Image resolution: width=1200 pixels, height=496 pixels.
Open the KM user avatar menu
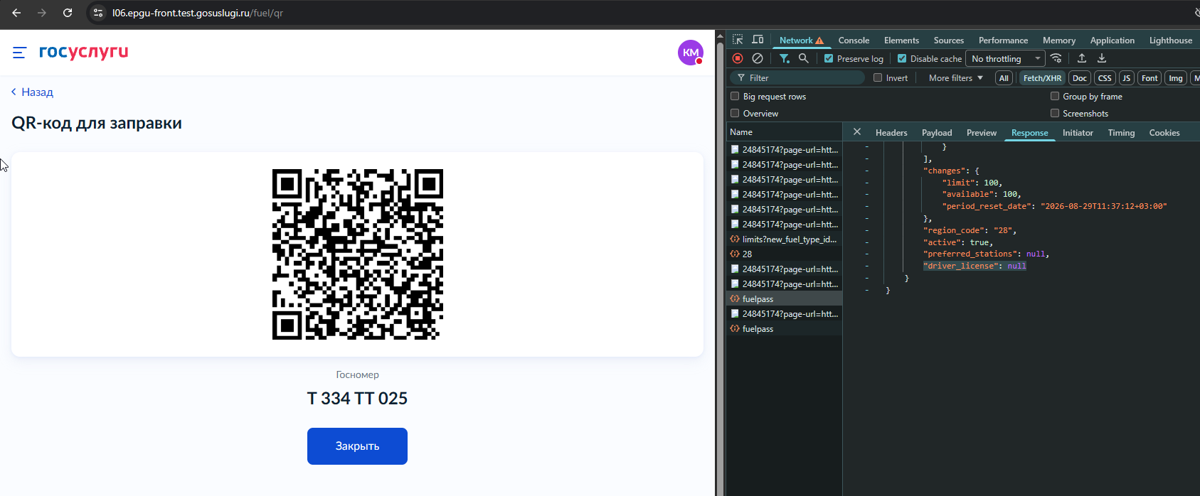(x=690, y=53)
